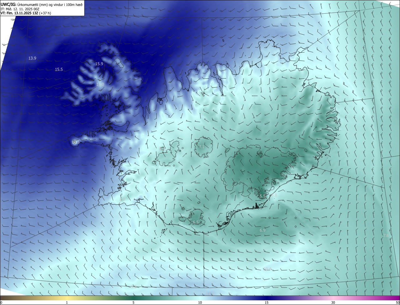
Task: Click the 1 tick label on the color scale
Action: tap(67, 303)
